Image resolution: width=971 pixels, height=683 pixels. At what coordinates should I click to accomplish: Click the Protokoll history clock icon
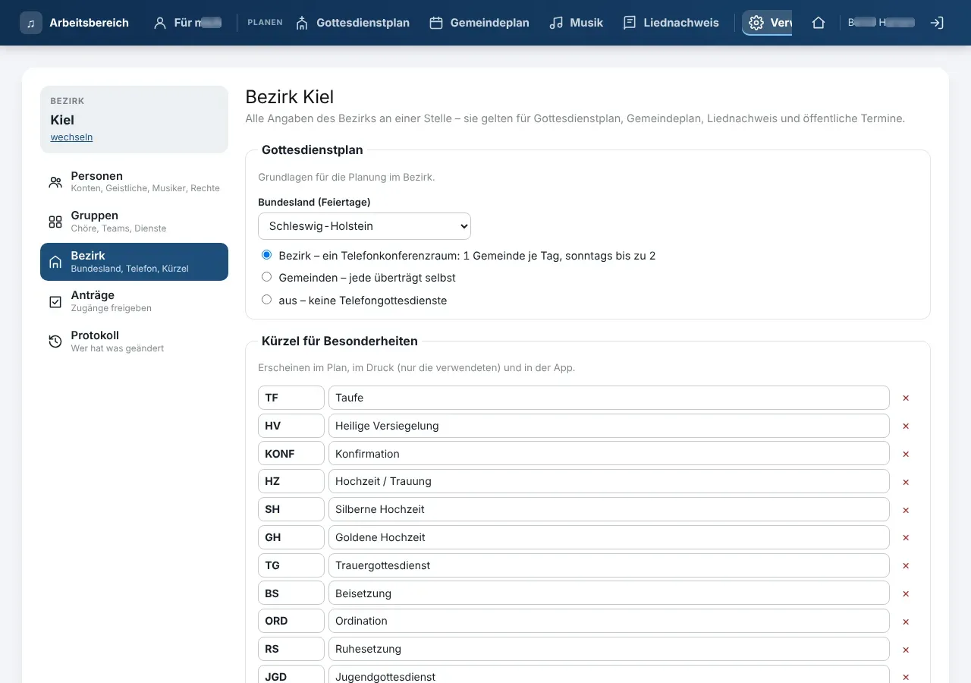pos(55,341)
